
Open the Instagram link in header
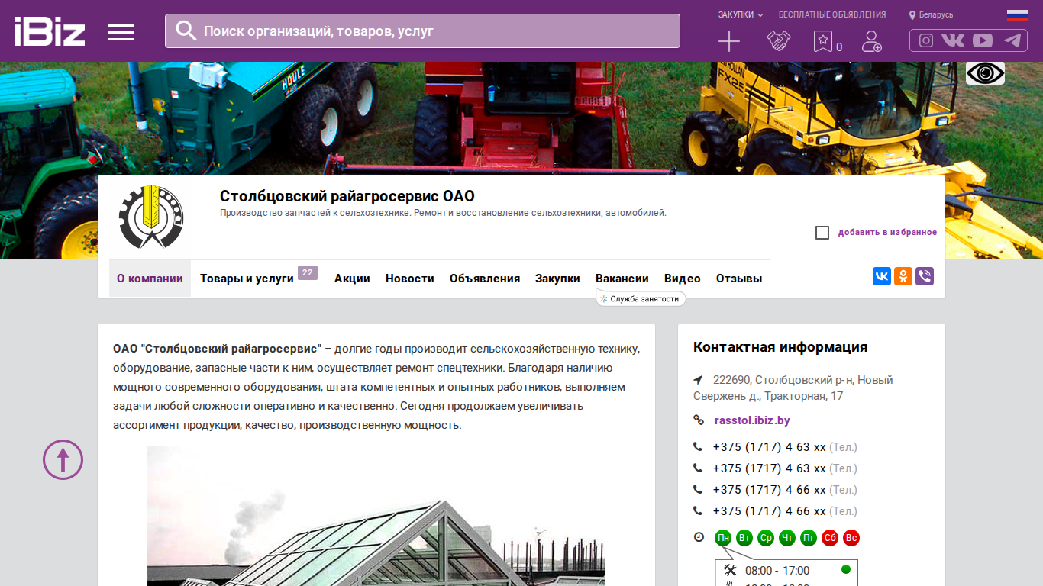pos(926,40)
